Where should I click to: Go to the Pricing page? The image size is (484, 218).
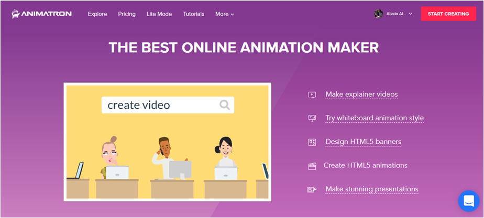[x=127, y=14]
